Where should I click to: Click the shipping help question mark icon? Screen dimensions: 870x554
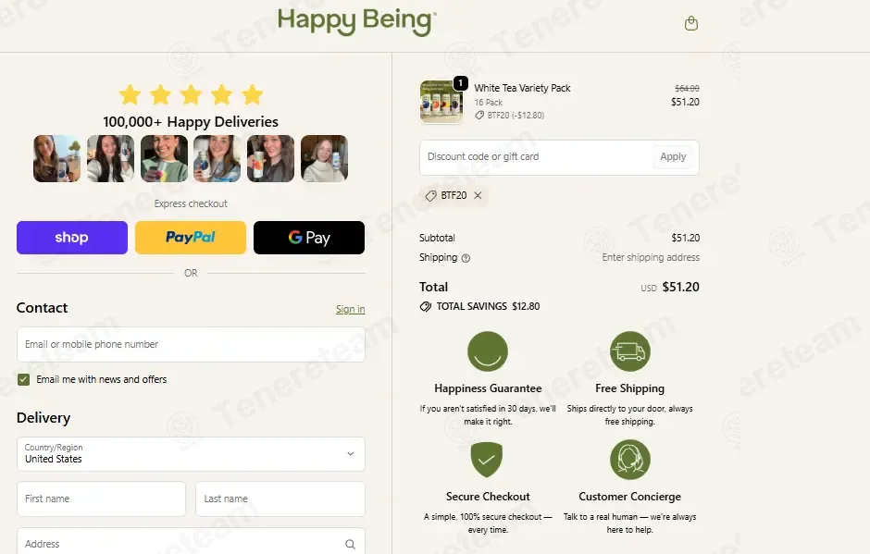(466, 258)
